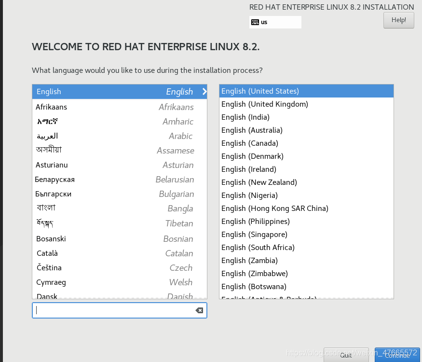This screenshot has width=422, height=362.
Task: Select the Bulgarian language row
Action: click(120, 194)
